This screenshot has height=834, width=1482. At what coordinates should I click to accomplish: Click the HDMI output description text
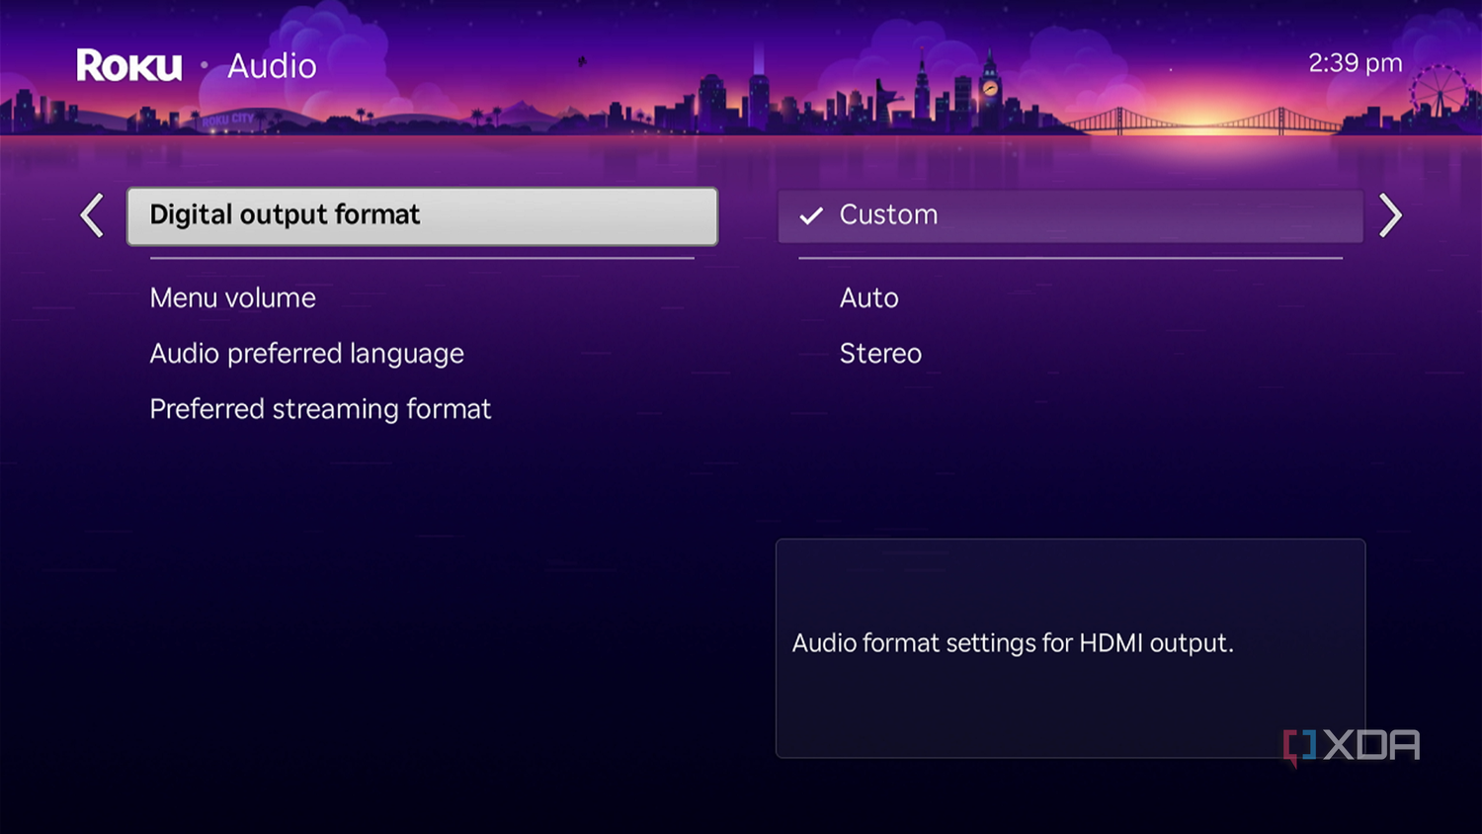pos(1013,643)
